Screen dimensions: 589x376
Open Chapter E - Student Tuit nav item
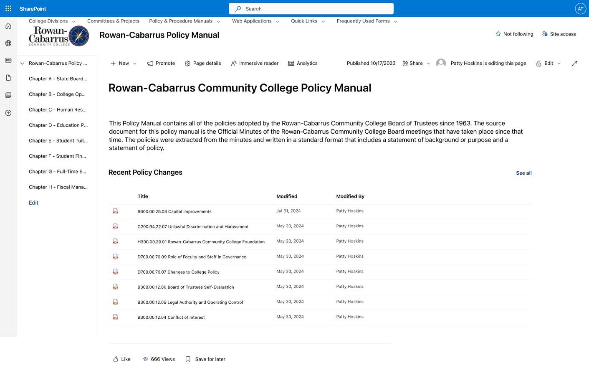58,140
